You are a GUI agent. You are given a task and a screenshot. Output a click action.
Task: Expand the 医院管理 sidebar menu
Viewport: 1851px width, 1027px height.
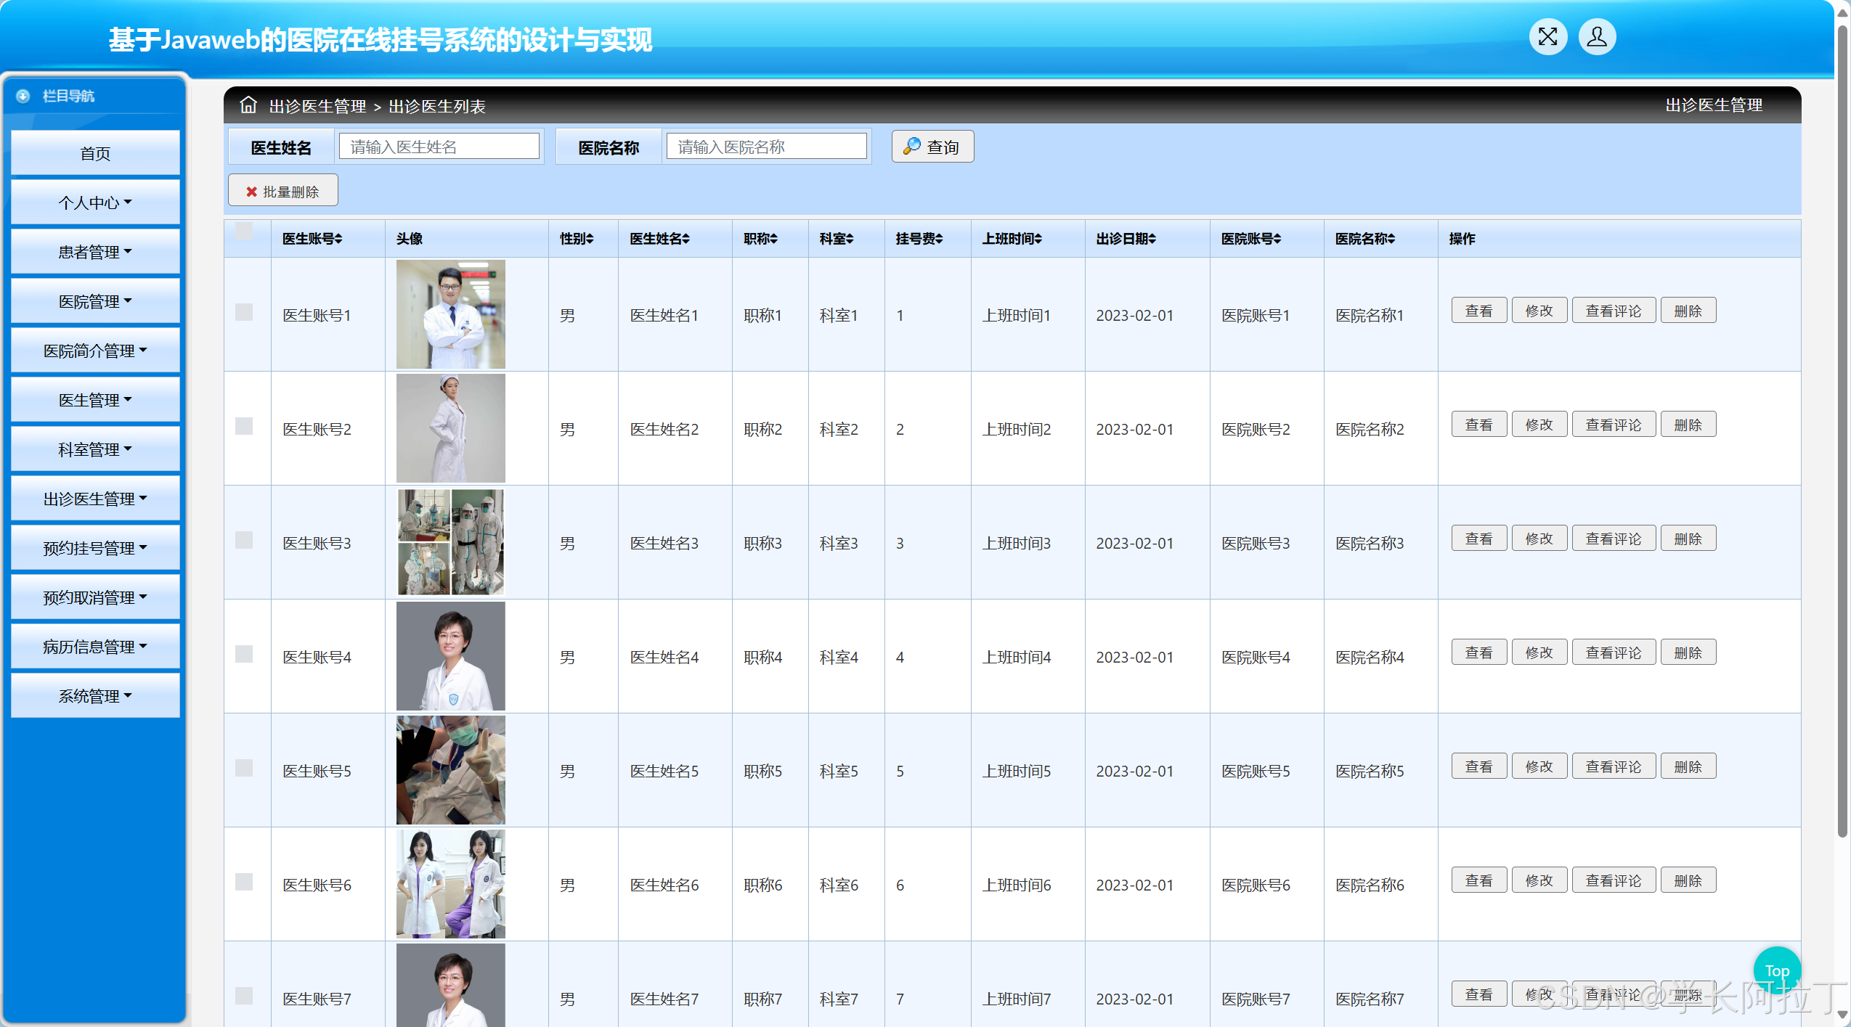tap(95, 301)
